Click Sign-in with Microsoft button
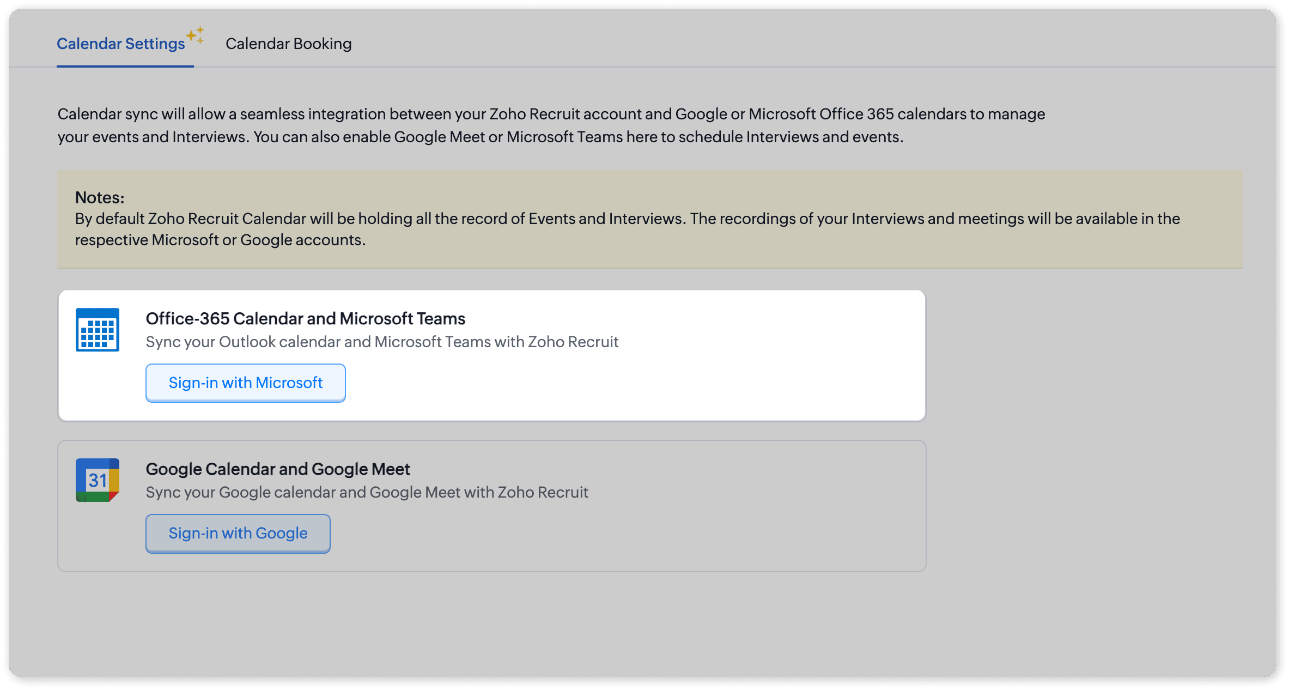This screenshot has height=690, width=1289. [x=246, y=383]
